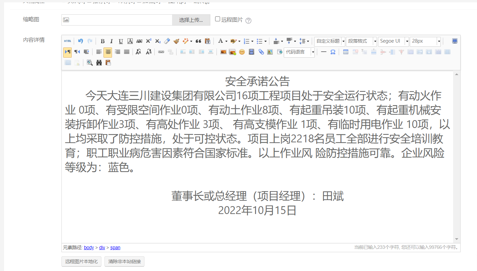The height and width of the screenshot is (271, 477).
Task: Toggle right text alignment
Action: (x=117, y=52)
